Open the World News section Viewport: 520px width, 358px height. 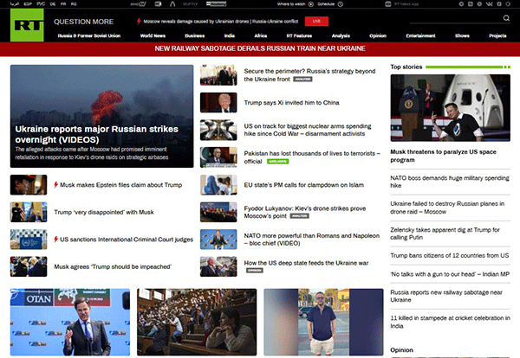(153, 35)
